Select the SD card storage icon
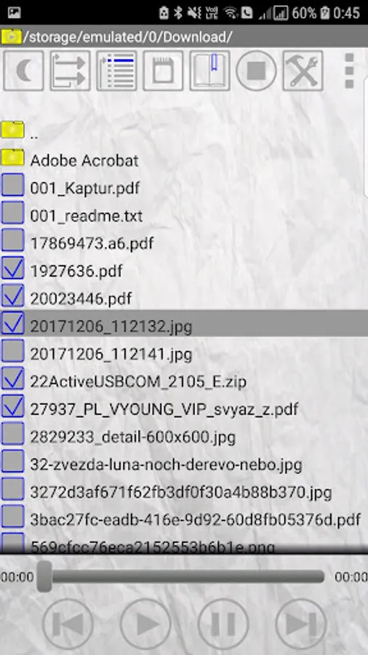The width and height of the screenshot is (368, 655). (x=163, y=71)
